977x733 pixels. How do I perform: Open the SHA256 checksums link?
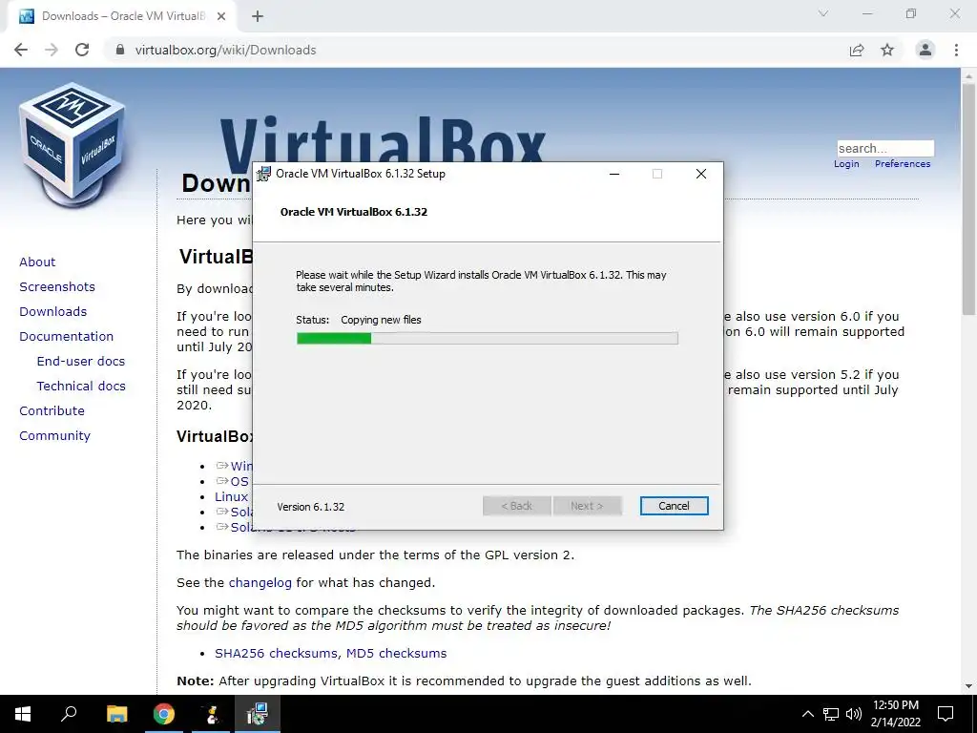[278, 653]
